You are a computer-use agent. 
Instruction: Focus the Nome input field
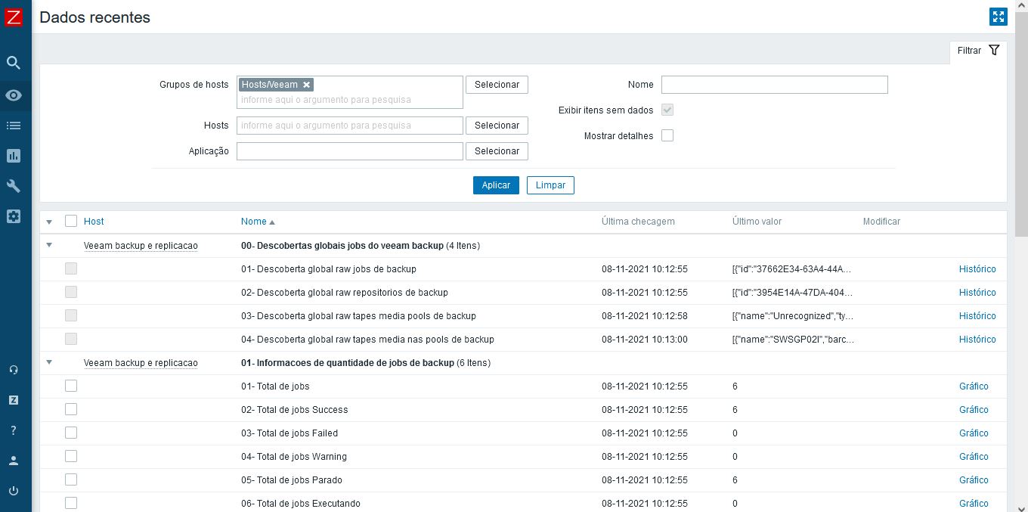(774, 85)
